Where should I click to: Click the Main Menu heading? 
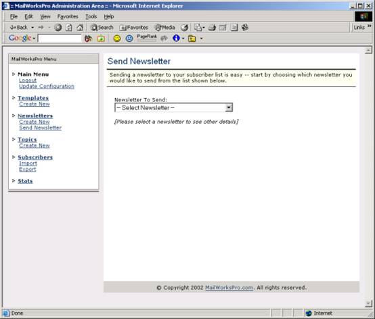pos(33,74)
